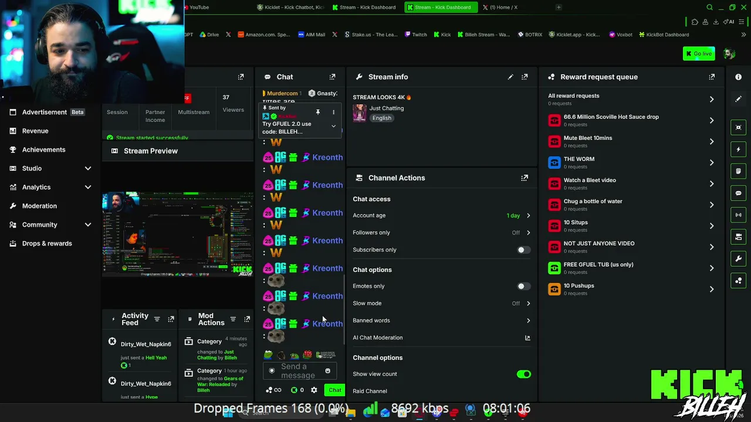The width and height of the screenshot is (751, 422).
Task: Open Revenue in the sidebar
Action: tap(35, 131)
